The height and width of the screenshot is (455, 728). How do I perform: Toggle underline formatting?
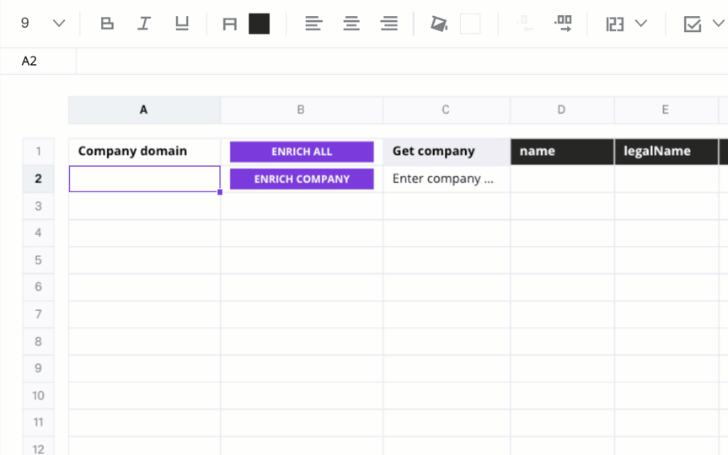coord(181,24)
